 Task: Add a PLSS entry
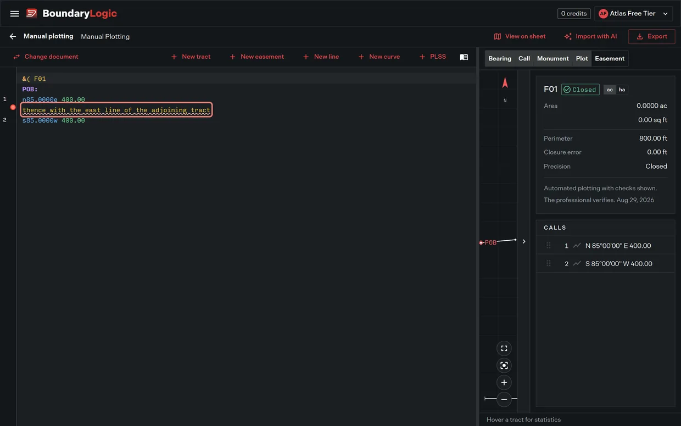432,57
